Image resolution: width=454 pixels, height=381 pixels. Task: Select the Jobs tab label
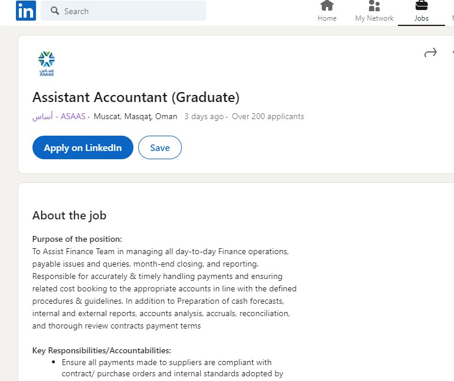pos(422,18)
